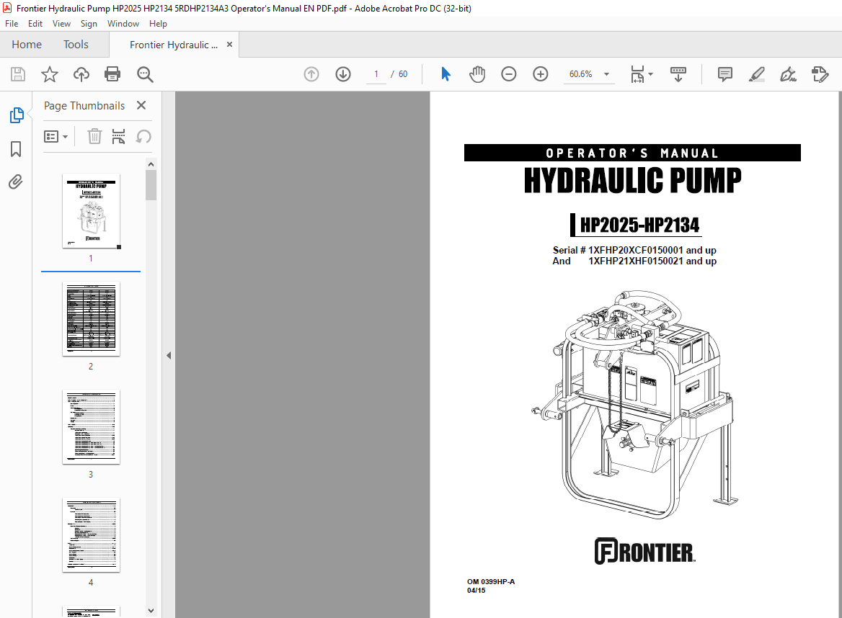842x618 pixels.
Task: Zoom out using the minus button
Action: coord(508,73)
